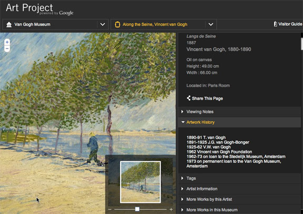Viewport: 303px width, 214px height.
Task: Click the painting navigator thumbnail preview
Action: coord(140,182)
